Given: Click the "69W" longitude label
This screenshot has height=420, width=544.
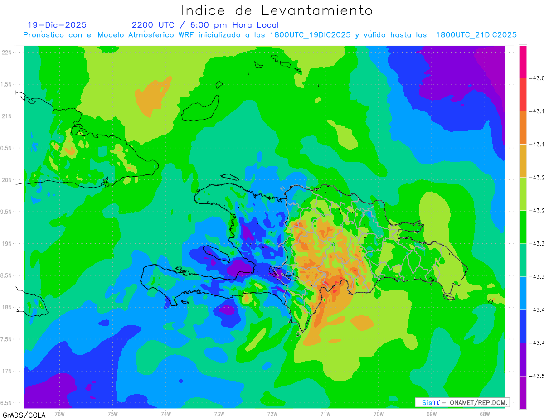Looking at the screenshot, I should 432,413.
